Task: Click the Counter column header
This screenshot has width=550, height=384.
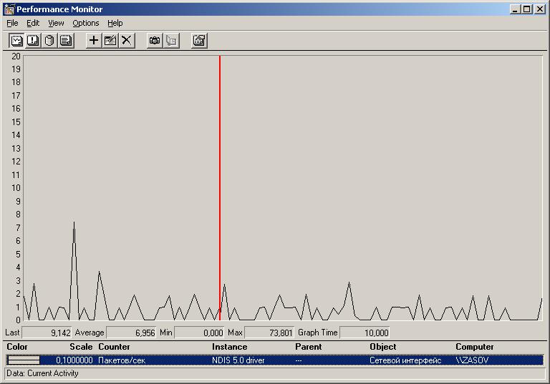Action: (x=114, y=347)
